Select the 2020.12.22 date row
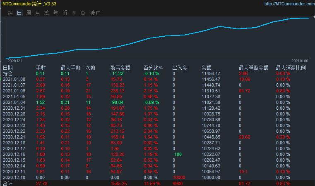Image resolution: width=315 pixels, height=186 pixels. coord(14,132)
